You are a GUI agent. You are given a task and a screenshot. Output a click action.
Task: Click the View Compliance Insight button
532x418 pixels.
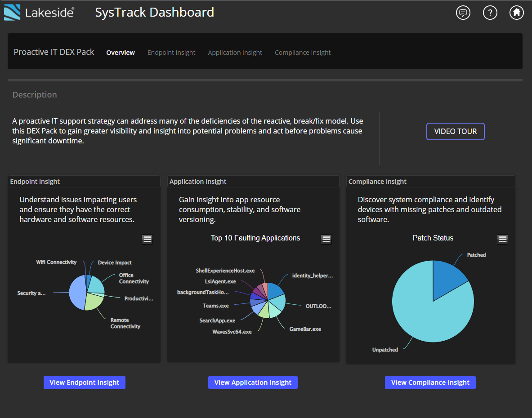(430, 382)
